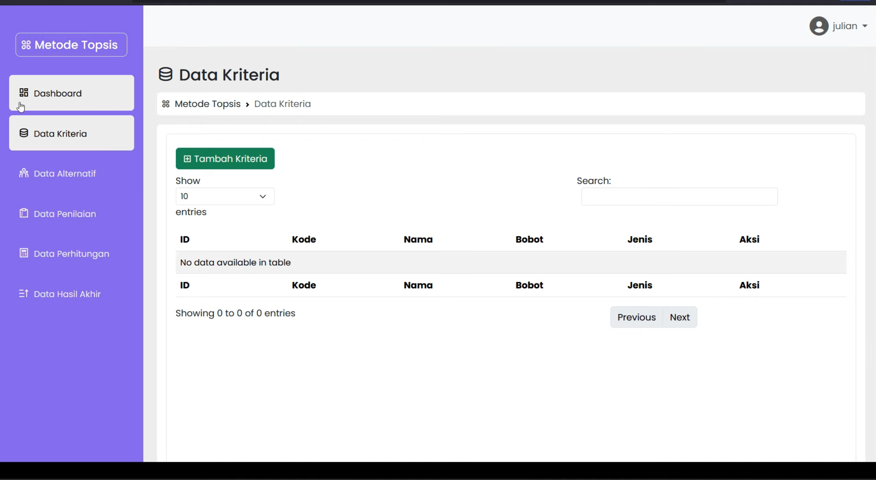The image size is (876, 480).
Task: Click the plus icon in Tambah Kriteria
Action: pos(187,159)
